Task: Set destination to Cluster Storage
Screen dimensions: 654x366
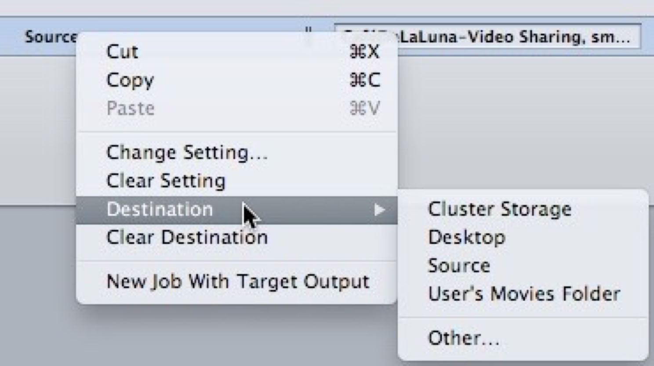Action: tap(499, 209)
